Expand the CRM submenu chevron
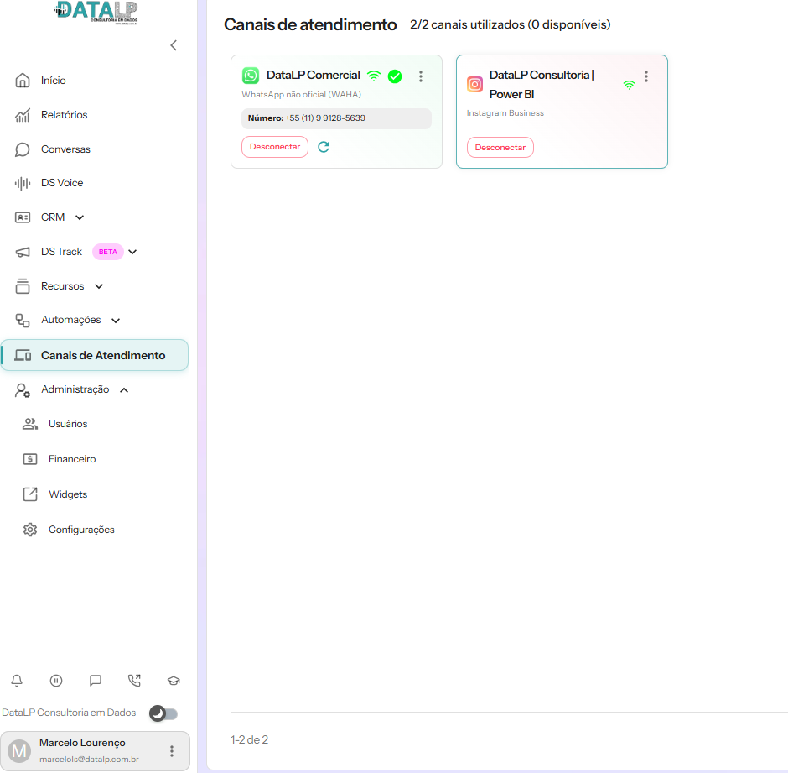788x773 pixels. click(x=80, y=217)
